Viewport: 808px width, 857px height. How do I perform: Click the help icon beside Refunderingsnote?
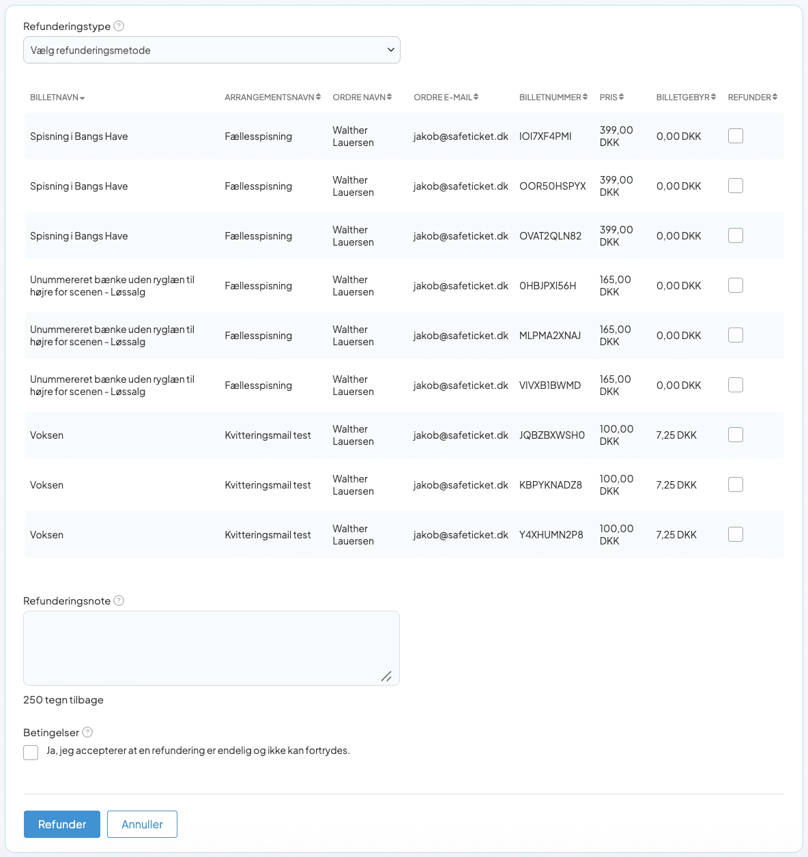pos(119,600)
